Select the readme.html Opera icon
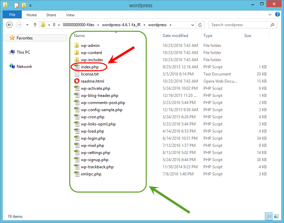 (x=77, y=81)
